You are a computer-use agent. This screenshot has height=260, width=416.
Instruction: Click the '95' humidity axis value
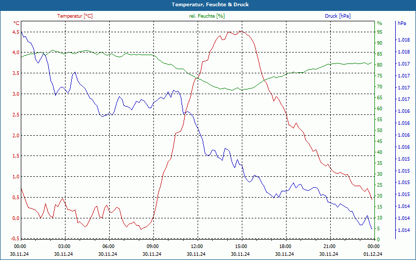(x=380, y=32)
